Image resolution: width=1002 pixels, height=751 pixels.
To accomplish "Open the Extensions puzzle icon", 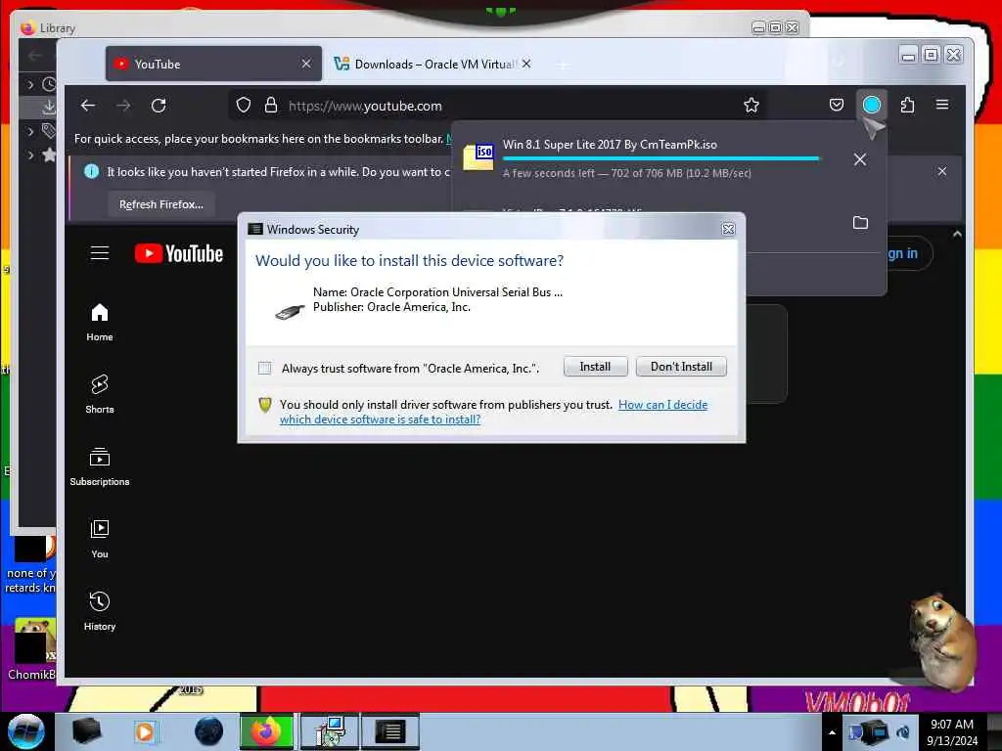I will (x=907, y=105).
